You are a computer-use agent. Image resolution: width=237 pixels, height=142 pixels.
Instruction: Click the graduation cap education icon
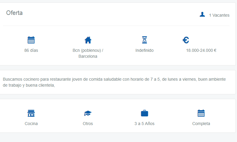pyautogui.click(x=88, y=113)
